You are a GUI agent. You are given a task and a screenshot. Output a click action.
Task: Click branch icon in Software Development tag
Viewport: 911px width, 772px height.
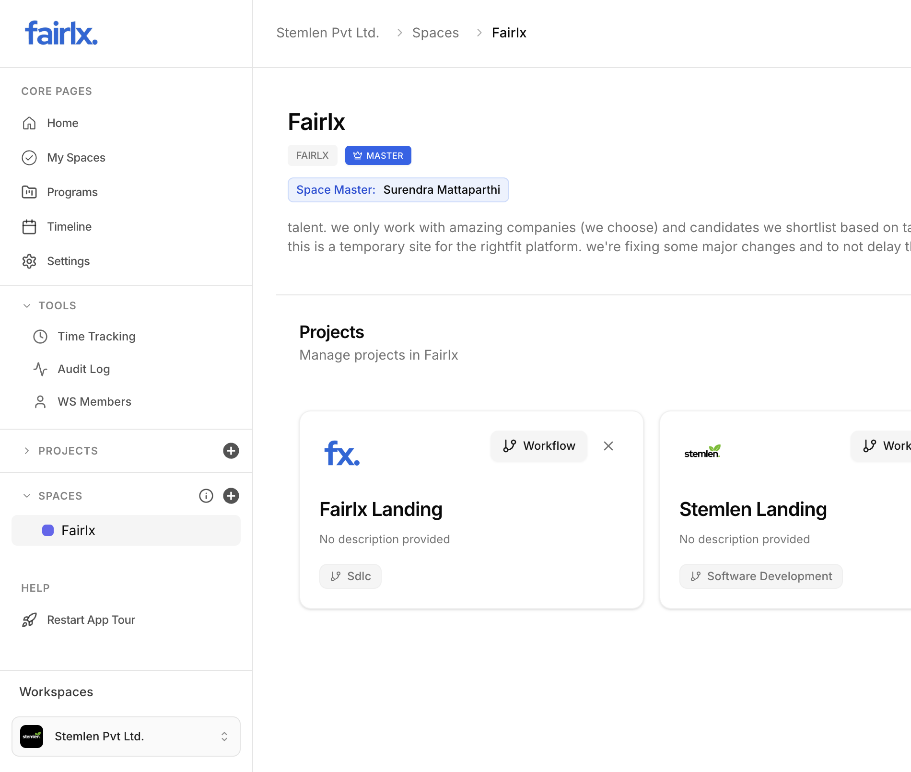pyautogui.click(x=696, y=576)
